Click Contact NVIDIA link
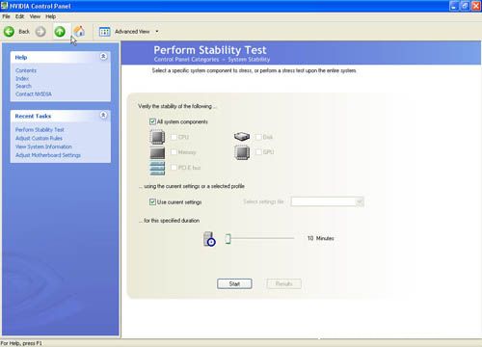The height and width of the screenshot is (347, 482). pos(34,94)
